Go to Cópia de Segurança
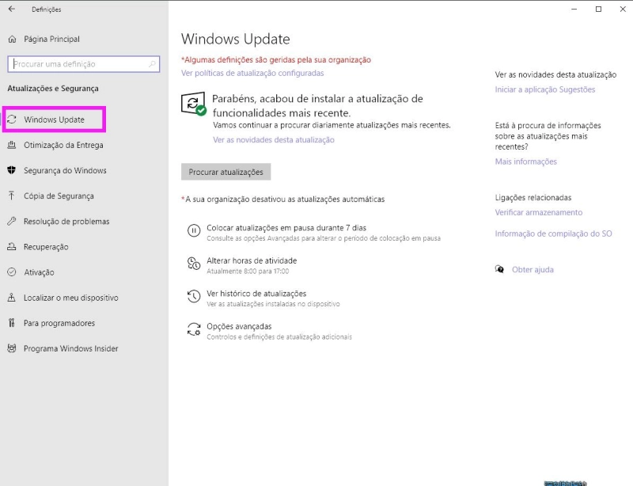 (59, 196)
